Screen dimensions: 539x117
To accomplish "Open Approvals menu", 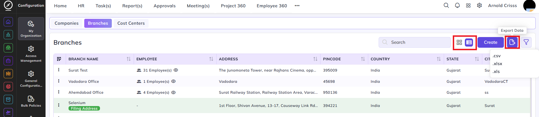I will (165, 6).
